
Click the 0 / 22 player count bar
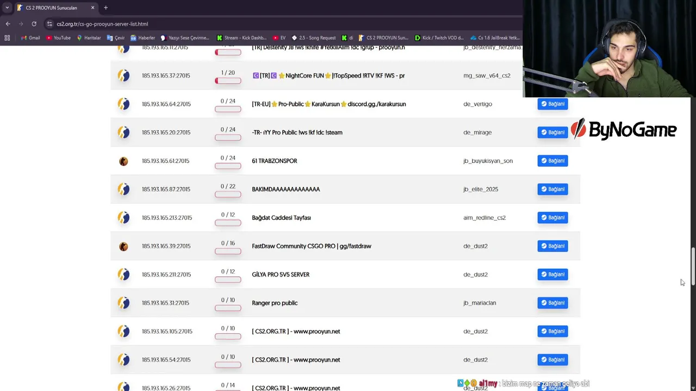228,194
